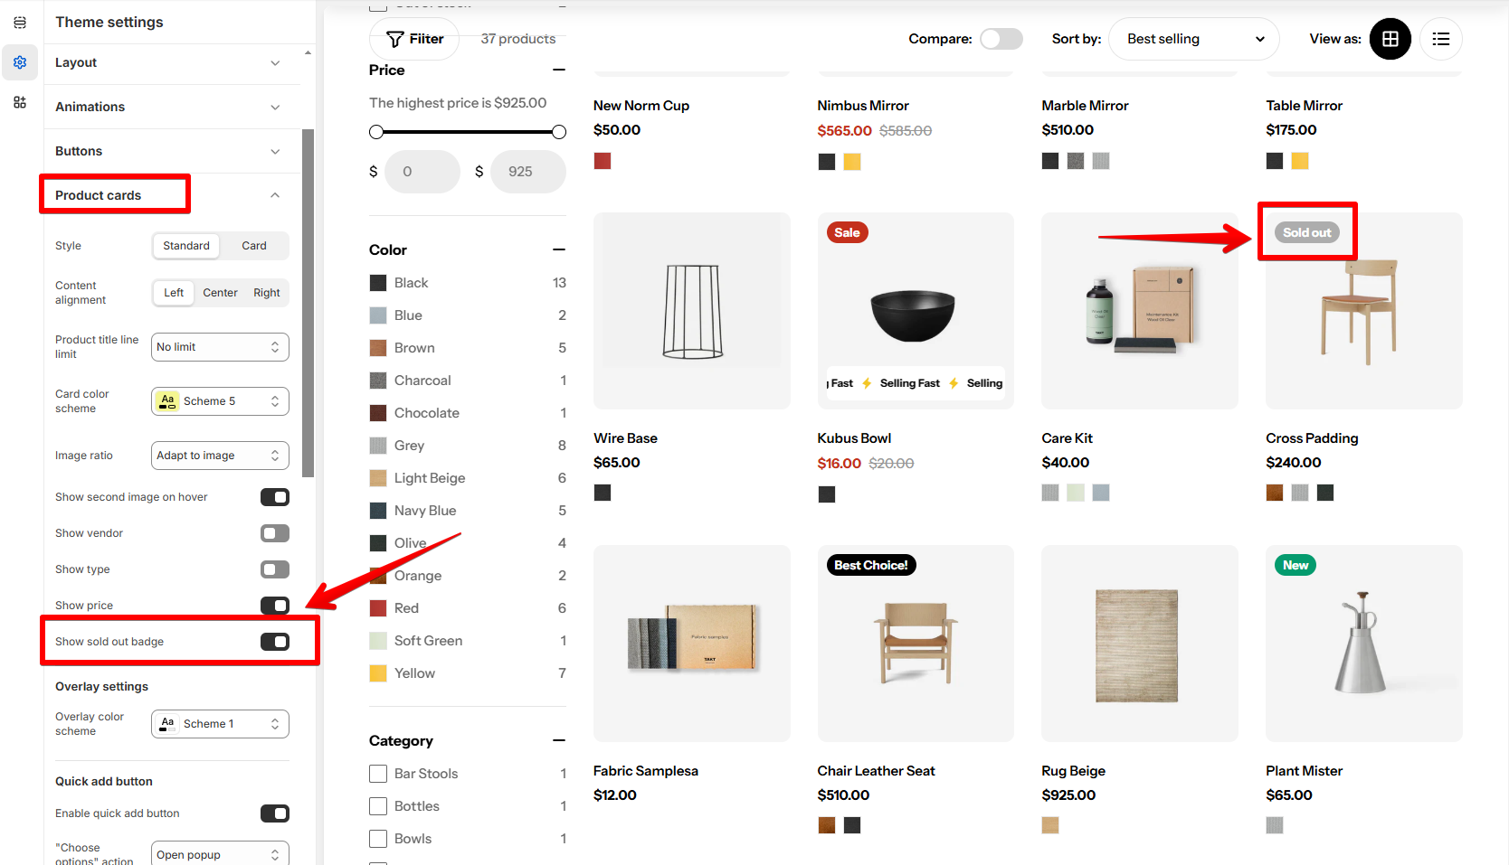Open the Card color scheme dropdown
Screen dimensions: 1509x865
click(x=220, y=401)
